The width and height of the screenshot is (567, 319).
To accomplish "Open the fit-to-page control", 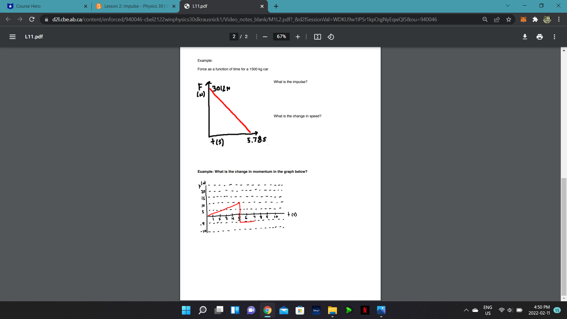I will (x=317, y=37).
